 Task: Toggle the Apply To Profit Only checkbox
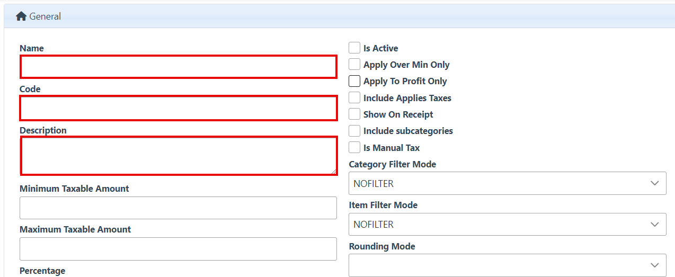(354, 81)
